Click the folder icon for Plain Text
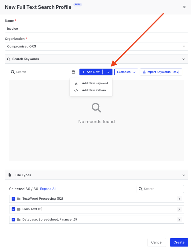191x249 pixels. [19, 209]
